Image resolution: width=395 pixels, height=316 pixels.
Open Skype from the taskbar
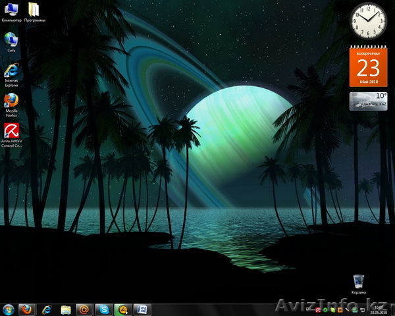coord(103,309)
